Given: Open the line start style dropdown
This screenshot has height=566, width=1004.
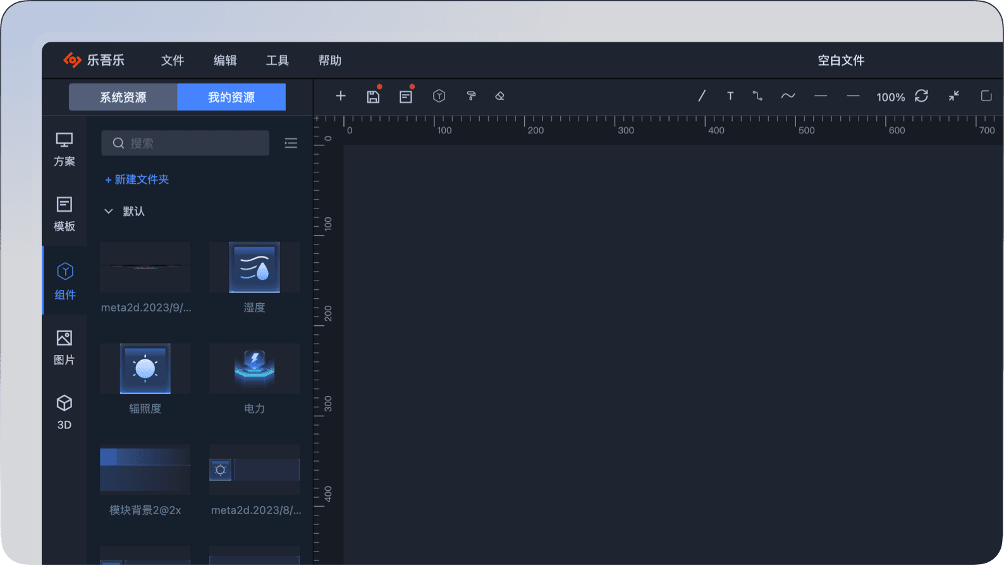Looking at the screenshot, I should 821,96.
